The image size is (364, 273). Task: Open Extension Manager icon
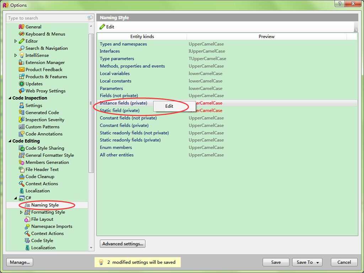tap(22, 63)
